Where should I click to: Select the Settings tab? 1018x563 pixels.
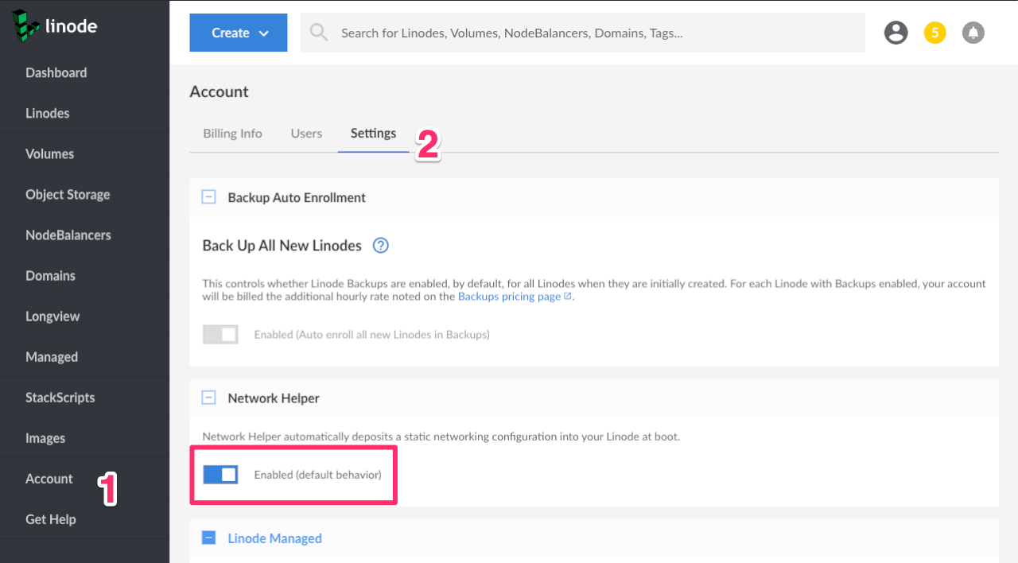click(373, 134)
